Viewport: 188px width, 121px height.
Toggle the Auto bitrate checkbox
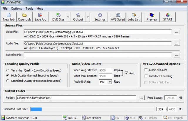[126, 73]
